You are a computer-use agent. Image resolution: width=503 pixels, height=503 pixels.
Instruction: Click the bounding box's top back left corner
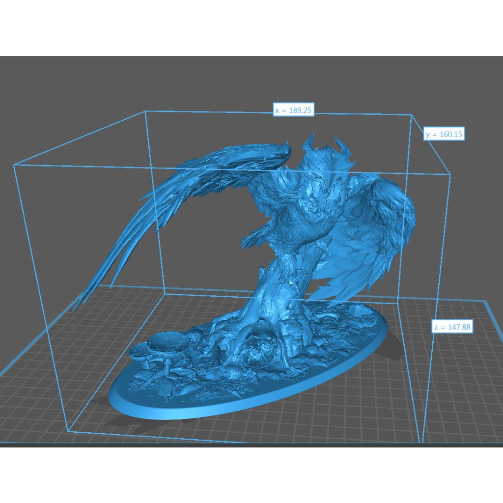pyautogui.click(x=145, y=111)
